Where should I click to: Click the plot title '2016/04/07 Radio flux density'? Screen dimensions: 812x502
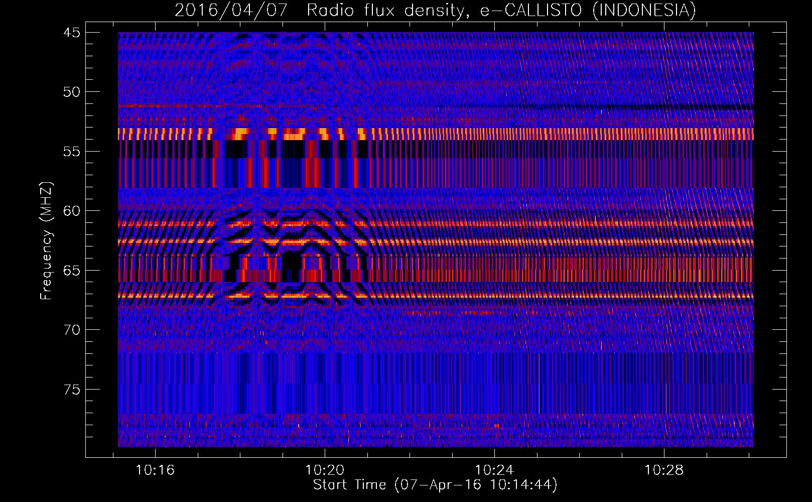(435, 10)
